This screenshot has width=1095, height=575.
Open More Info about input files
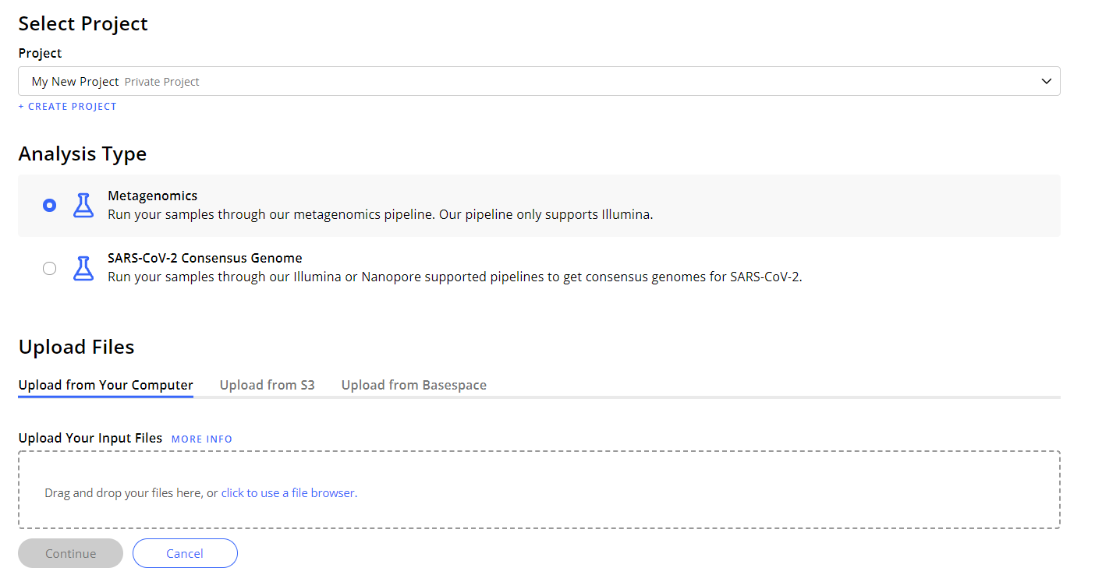[x=202, y=439]
